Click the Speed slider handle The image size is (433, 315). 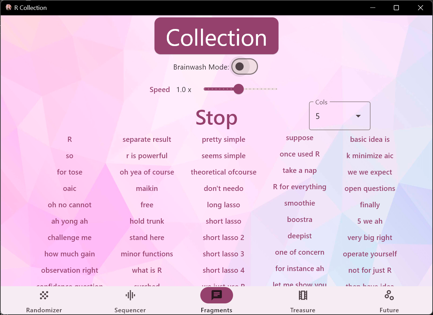pyautogui.click(x=239, y=89)
